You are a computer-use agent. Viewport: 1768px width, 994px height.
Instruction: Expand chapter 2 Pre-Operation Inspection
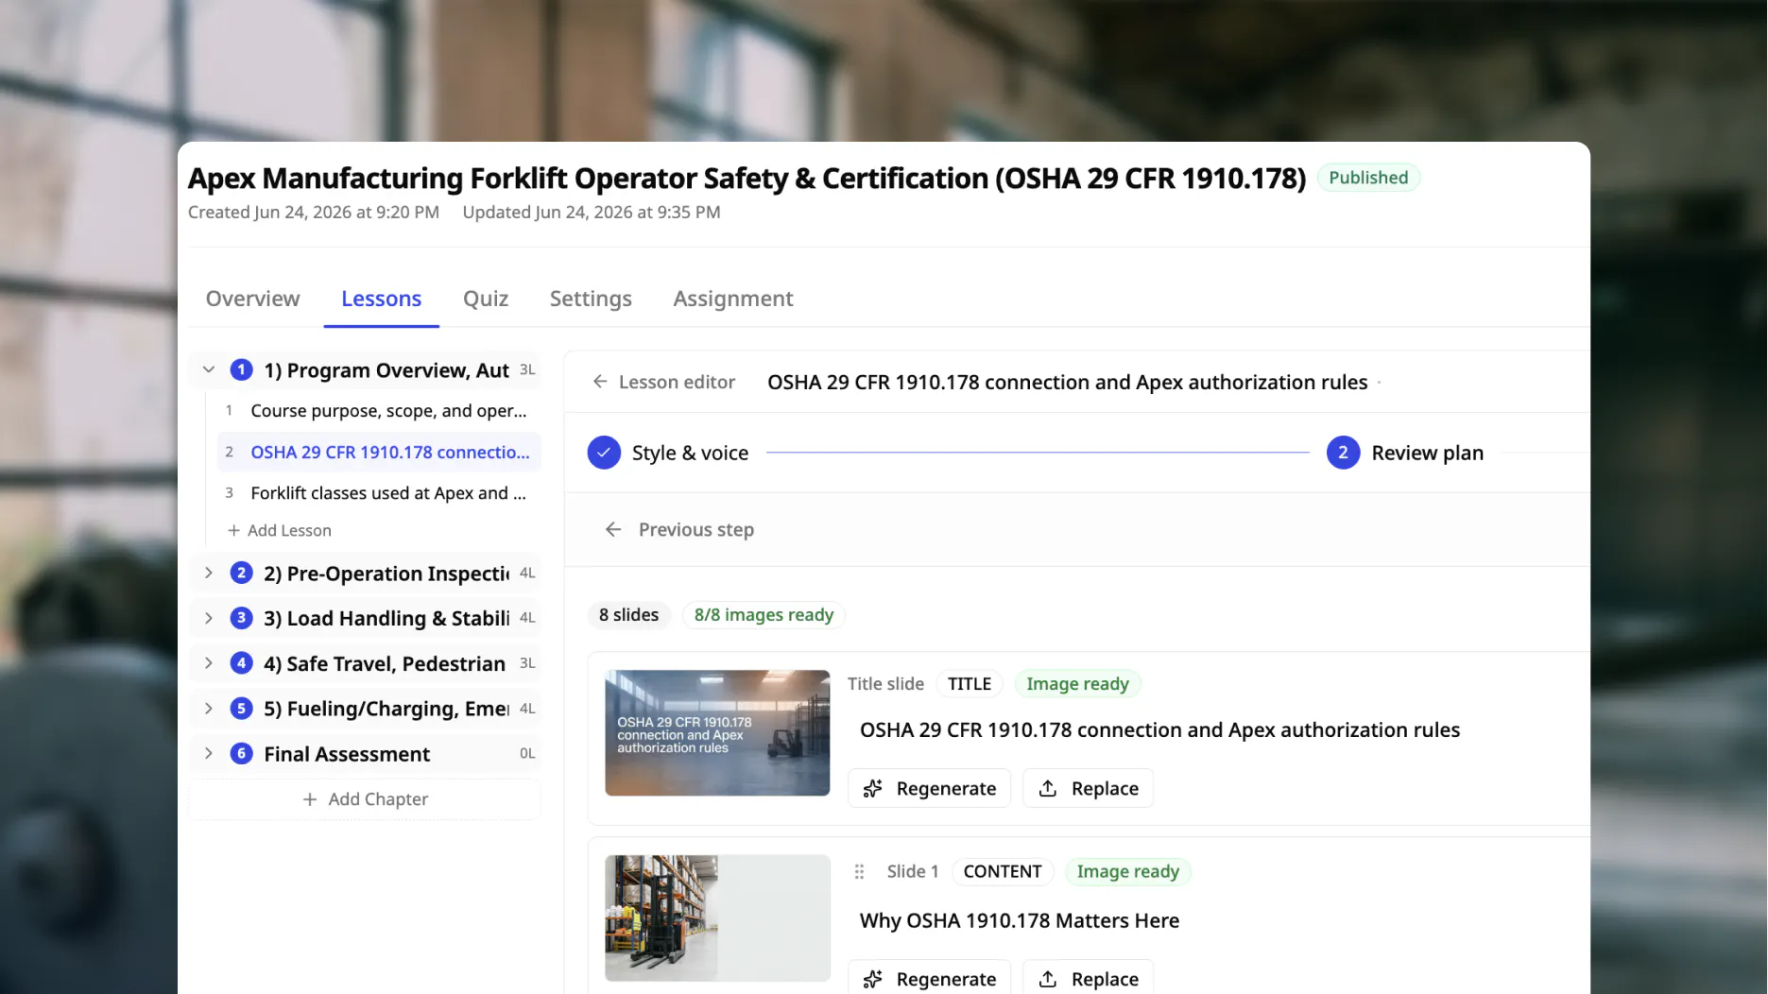click(209, 573)
